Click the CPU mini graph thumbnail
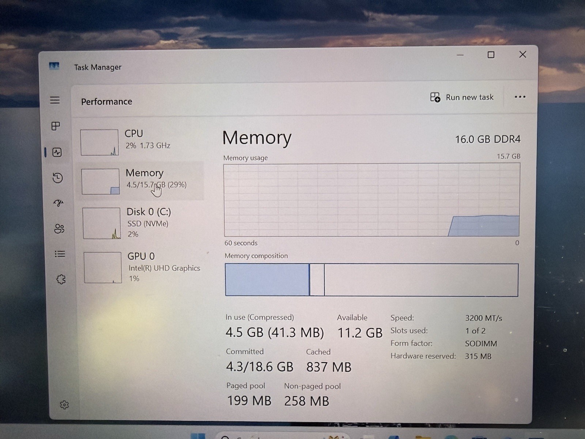 99,142
